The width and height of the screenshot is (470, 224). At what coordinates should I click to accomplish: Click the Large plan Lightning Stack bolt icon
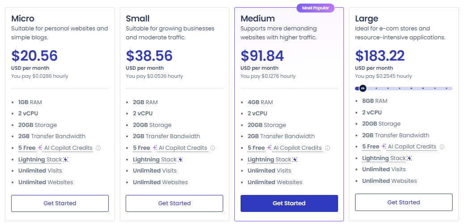coord(410,158)
